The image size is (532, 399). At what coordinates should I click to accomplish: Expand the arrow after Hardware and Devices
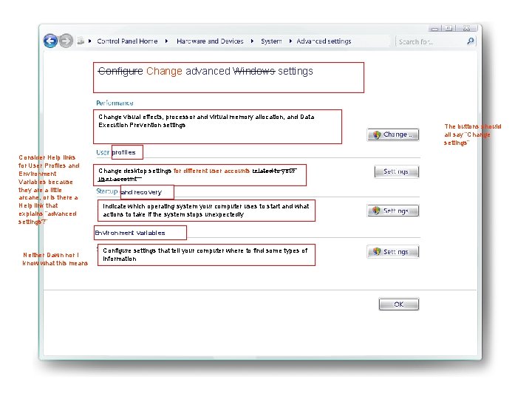pyautogui.click(x=252, y=41)
